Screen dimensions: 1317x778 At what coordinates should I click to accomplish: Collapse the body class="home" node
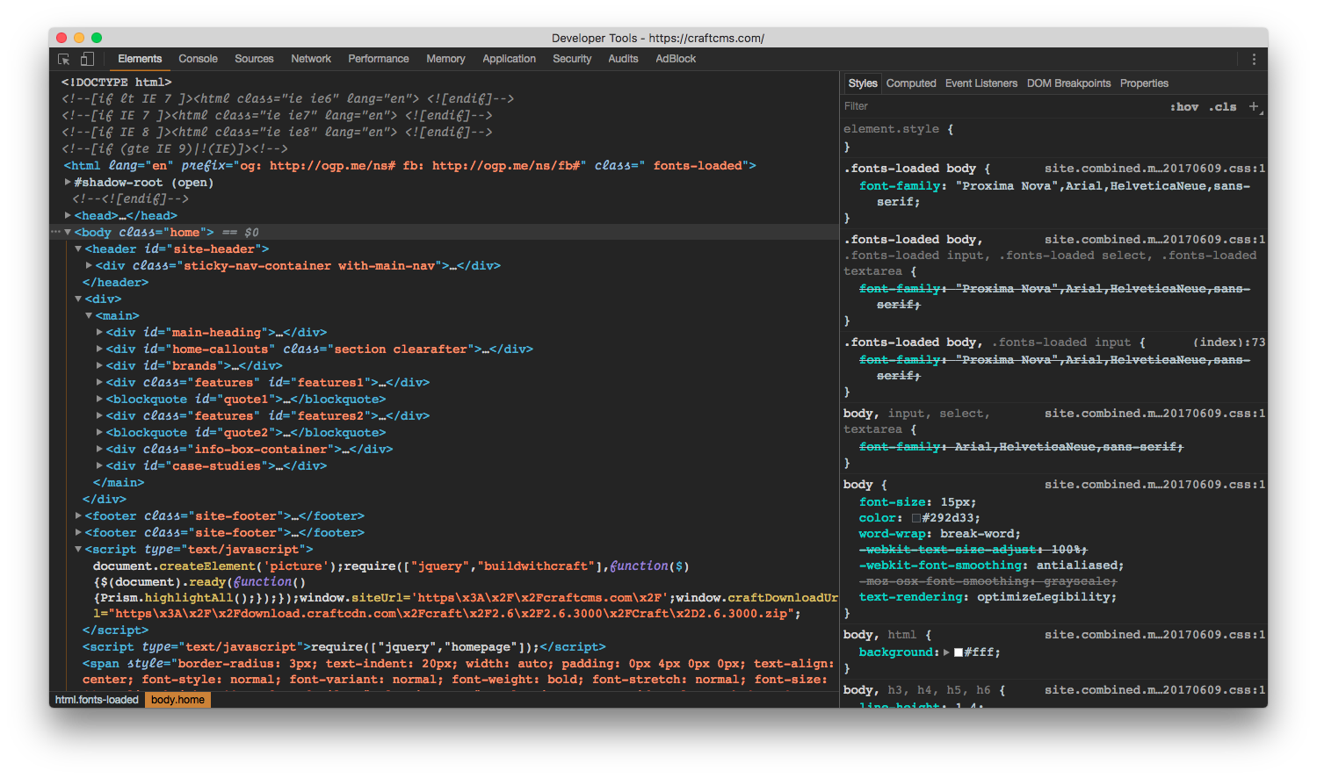[68, 233]
